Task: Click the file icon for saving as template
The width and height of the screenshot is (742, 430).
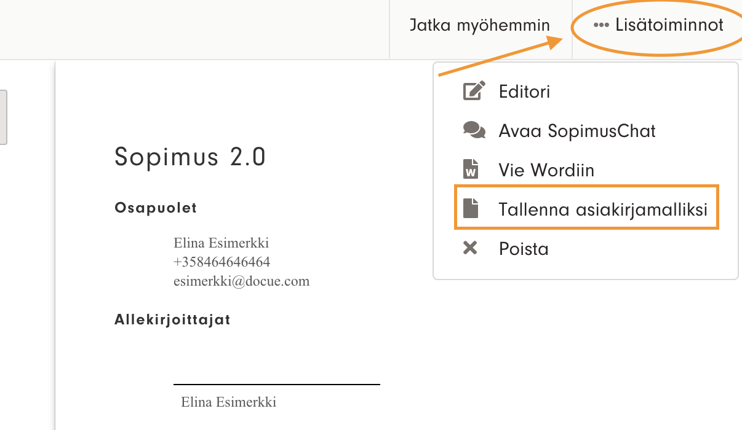Action: coord(471,209)
